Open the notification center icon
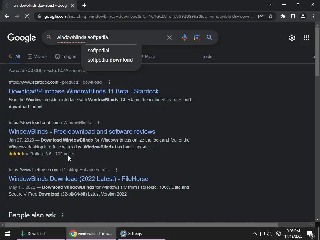The width and height of the screenshot is (320, 240). pos(310,234)
